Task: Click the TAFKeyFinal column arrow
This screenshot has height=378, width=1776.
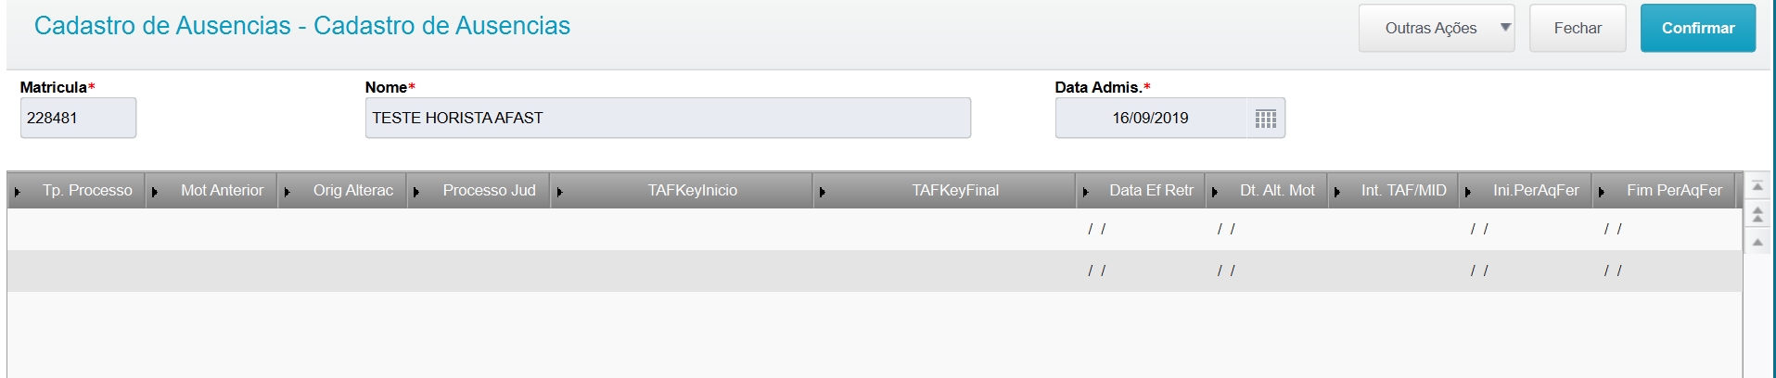Action: (x=823, y=192)
